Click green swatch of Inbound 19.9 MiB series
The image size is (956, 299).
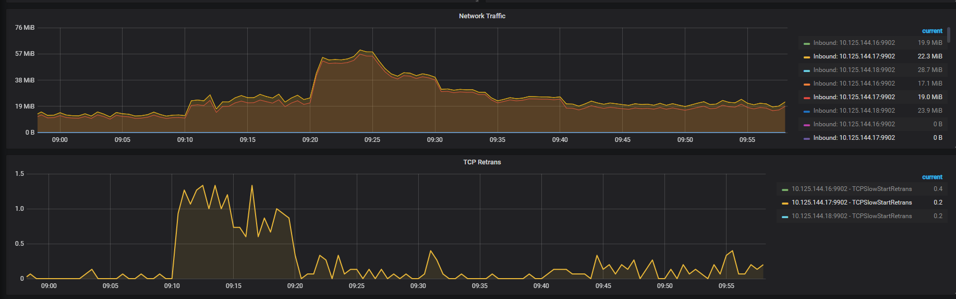806,43
